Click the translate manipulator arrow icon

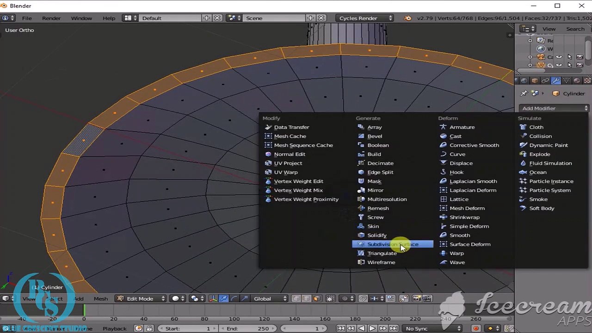[x=224, y=299]
